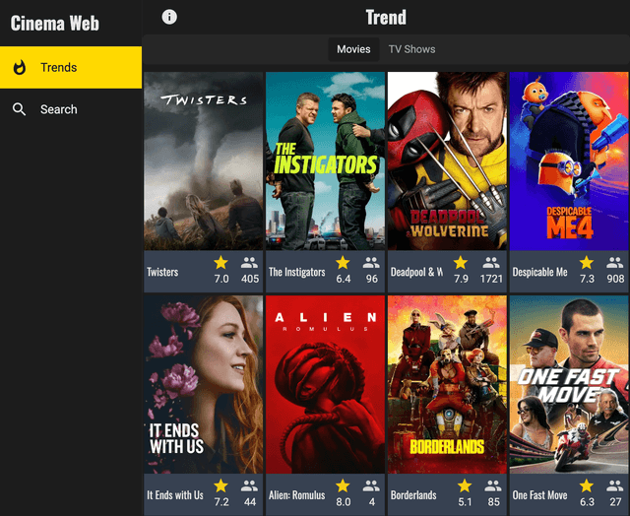Click the magnifier icon in the sidebar

[20, 109]
